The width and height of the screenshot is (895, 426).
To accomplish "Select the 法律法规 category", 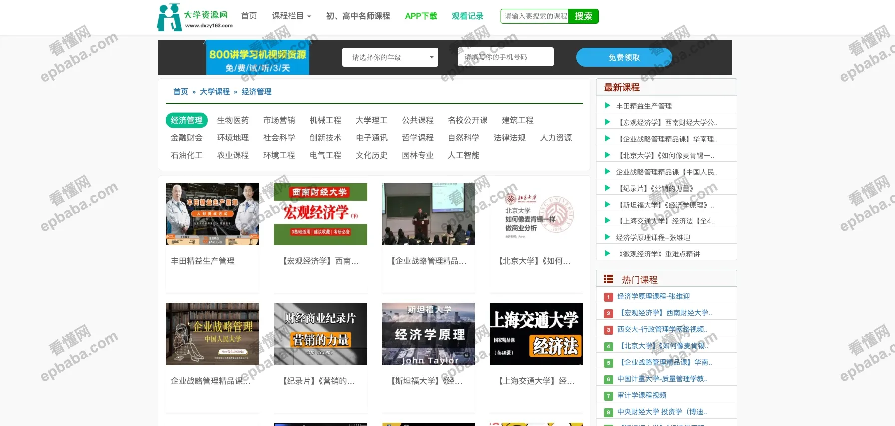I will [x=509, y=138].
